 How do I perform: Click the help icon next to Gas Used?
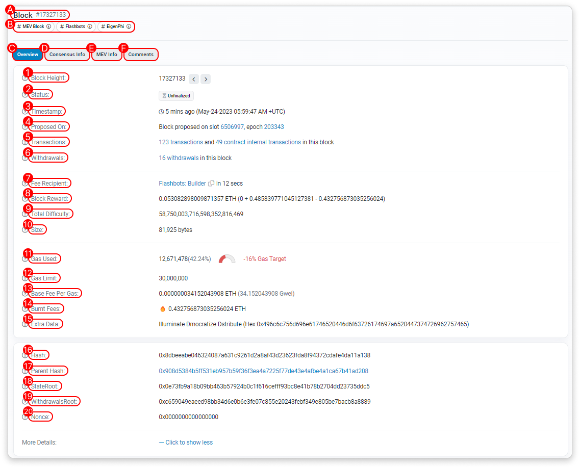pyautogui.click(x=25, y=259)
